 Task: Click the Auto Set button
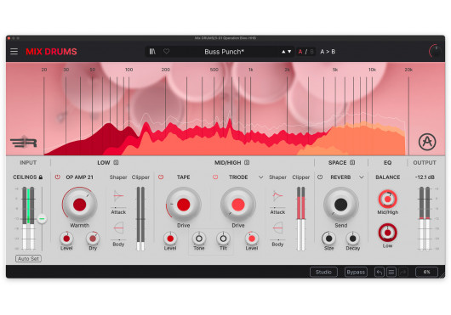28,259
